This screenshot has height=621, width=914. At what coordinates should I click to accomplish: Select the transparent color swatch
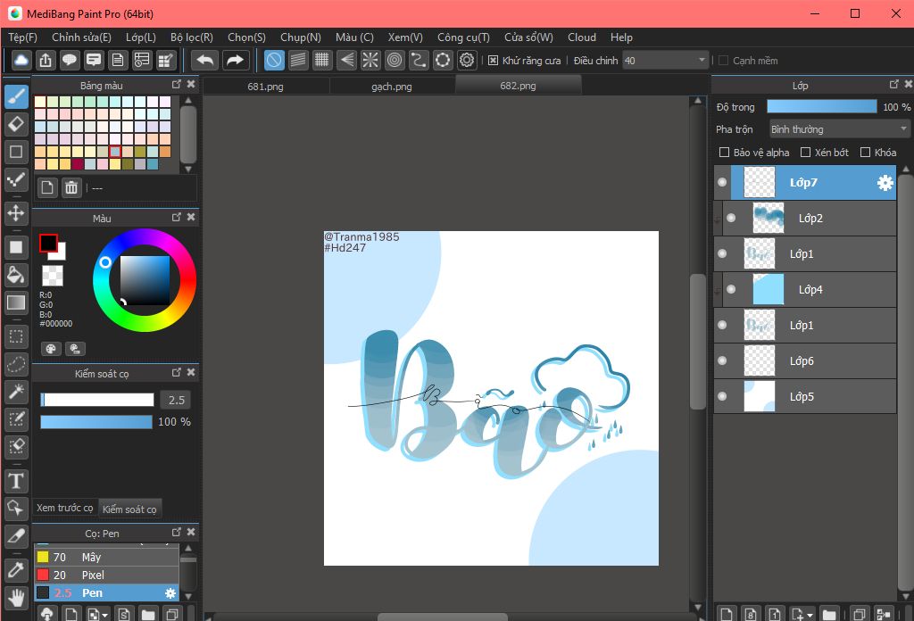pos(53,276)
